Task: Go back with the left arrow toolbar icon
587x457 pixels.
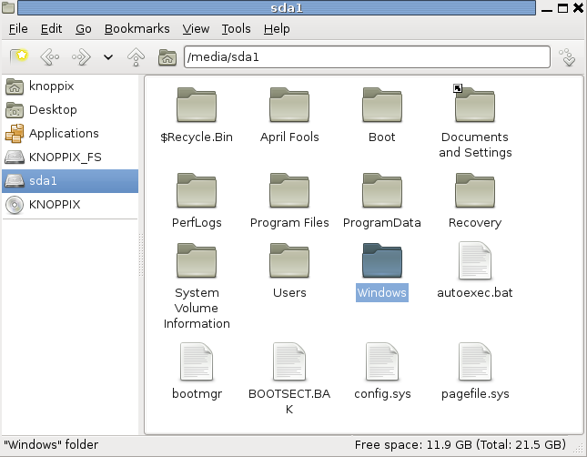Action: point(50,57)
